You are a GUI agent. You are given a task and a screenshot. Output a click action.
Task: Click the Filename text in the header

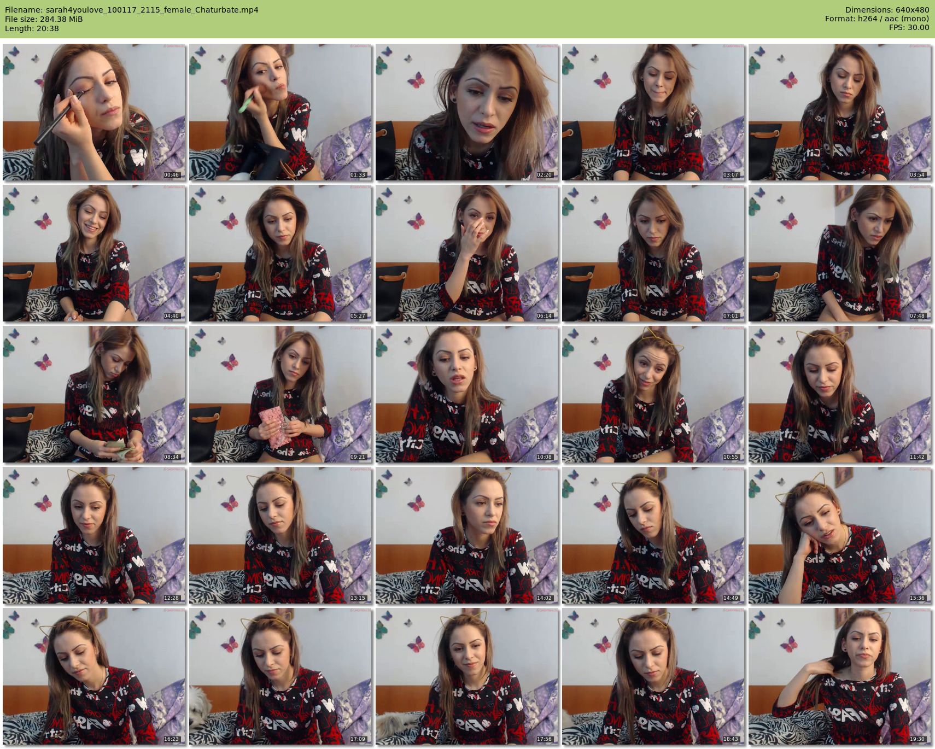(x=132, y=10)
